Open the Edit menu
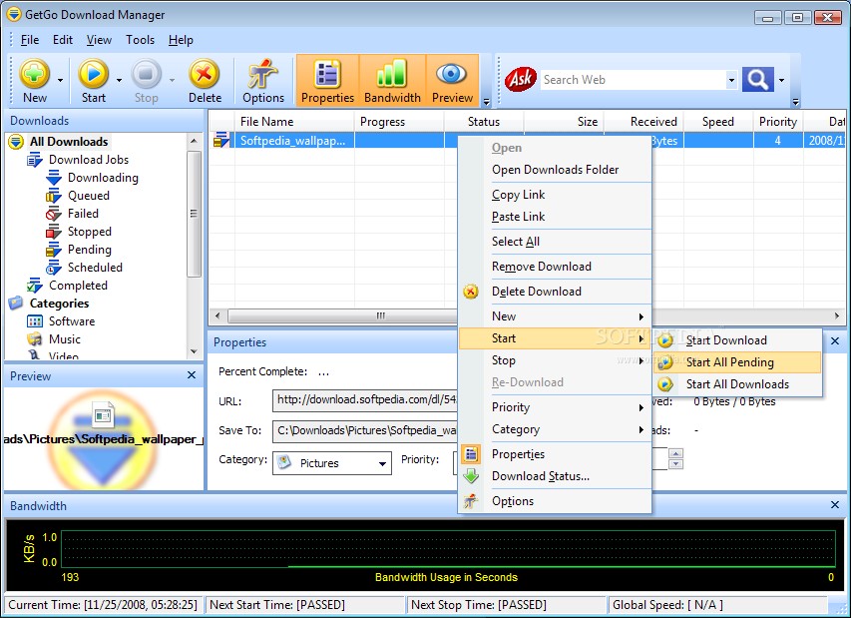The image size is (851, 618). click(63, 40)
